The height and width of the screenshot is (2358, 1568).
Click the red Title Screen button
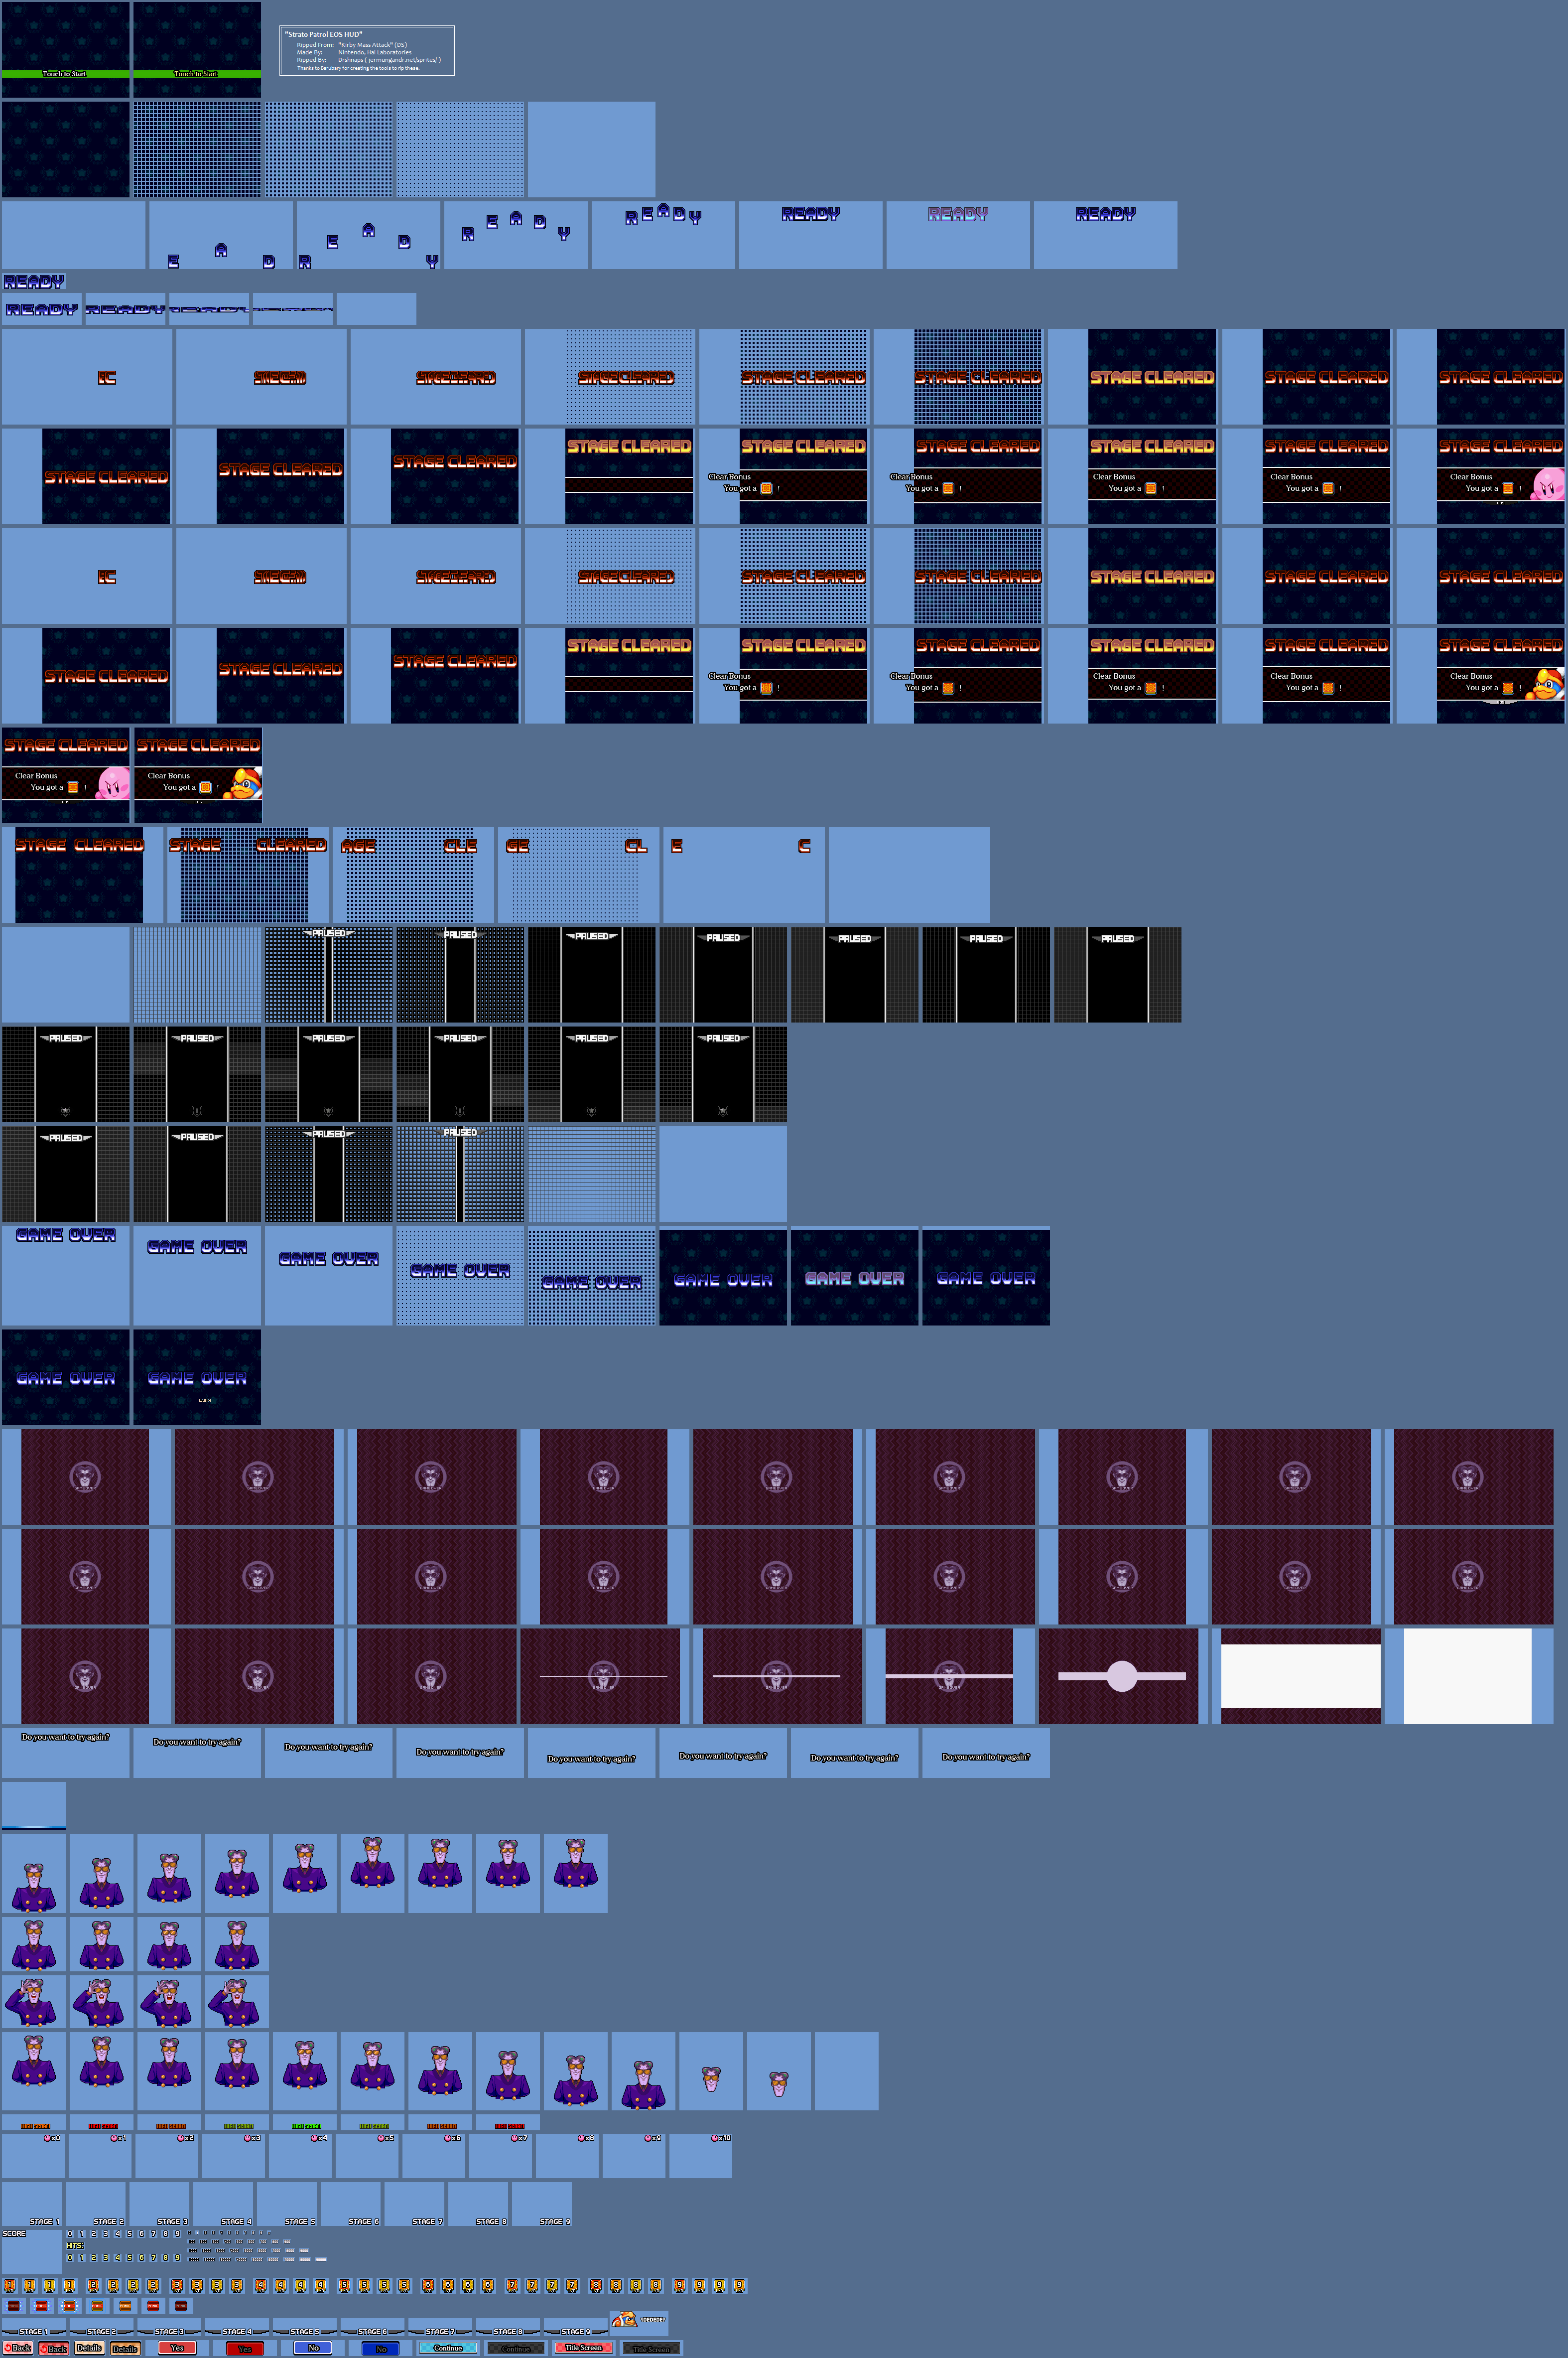[583, 2347]
